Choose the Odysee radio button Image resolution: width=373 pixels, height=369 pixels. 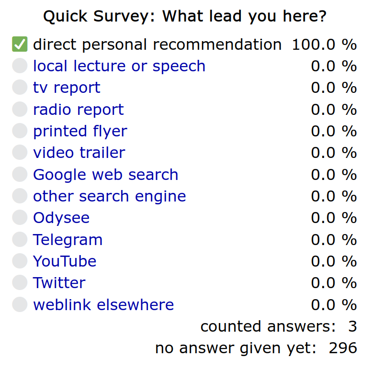20,218
